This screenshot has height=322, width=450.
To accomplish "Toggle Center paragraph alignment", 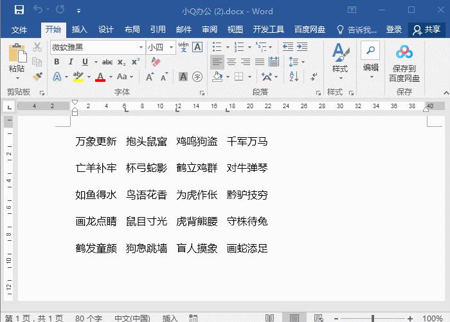I will click(231, 62).
